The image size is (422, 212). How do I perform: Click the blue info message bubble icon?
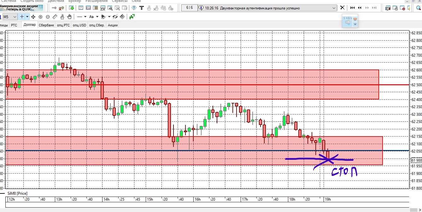[134, 8]
